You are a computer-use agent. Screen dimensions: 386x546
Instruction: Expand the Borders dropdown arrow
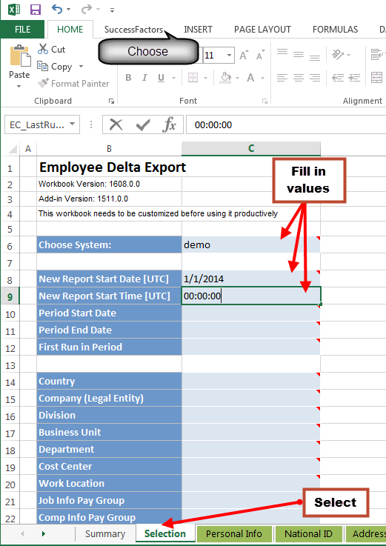(x=205, y=78)
